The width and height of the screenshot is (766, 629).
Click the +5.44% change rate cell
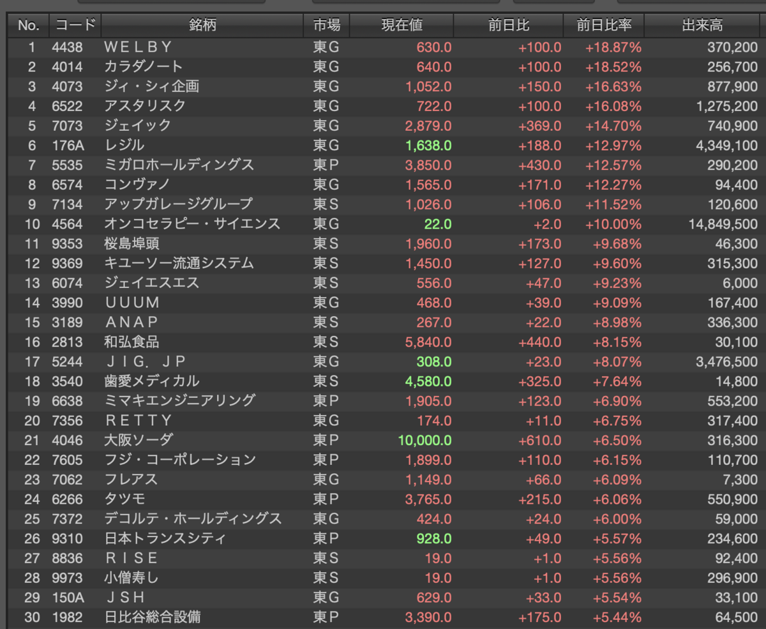pos(617,618)
